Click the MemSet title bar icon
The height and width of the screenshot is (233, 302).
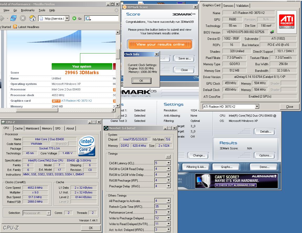click(x=106, y=128)
